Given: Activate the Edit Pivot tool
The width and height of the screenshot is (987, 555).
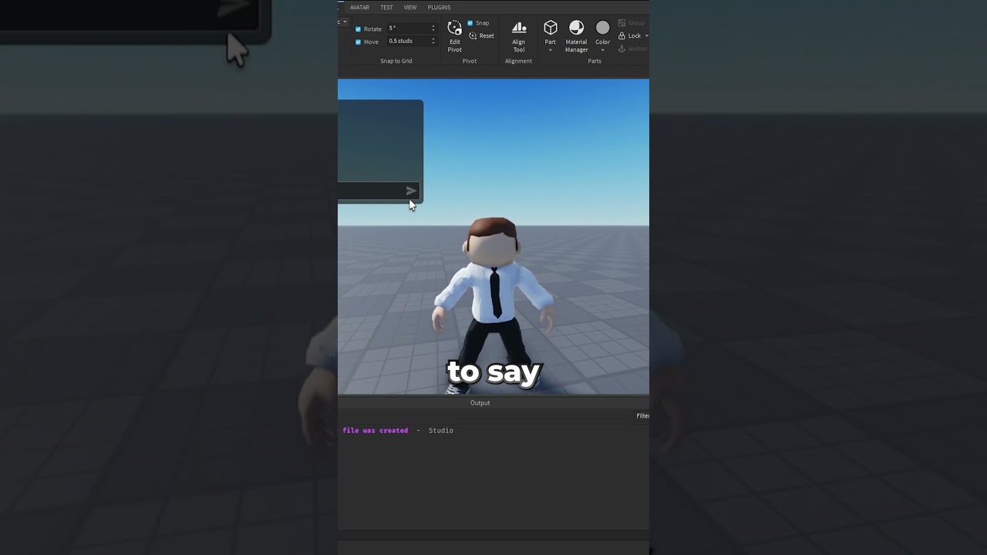Looking at the screenshot, I should click(x=455, y=36).
